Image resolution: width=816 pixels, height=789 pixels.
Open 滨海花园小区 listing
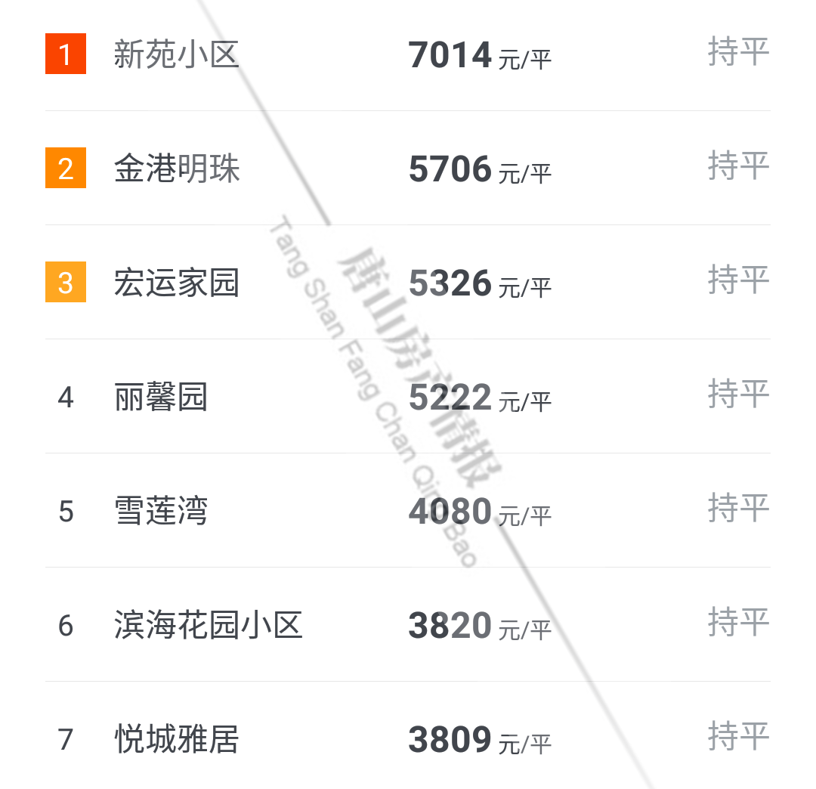pos(209,624)
